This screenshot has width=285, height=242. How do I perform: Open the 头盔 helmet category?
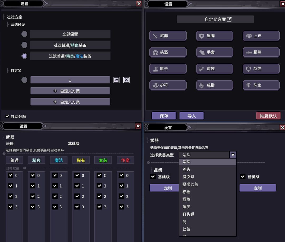click(x=168, y=52)
